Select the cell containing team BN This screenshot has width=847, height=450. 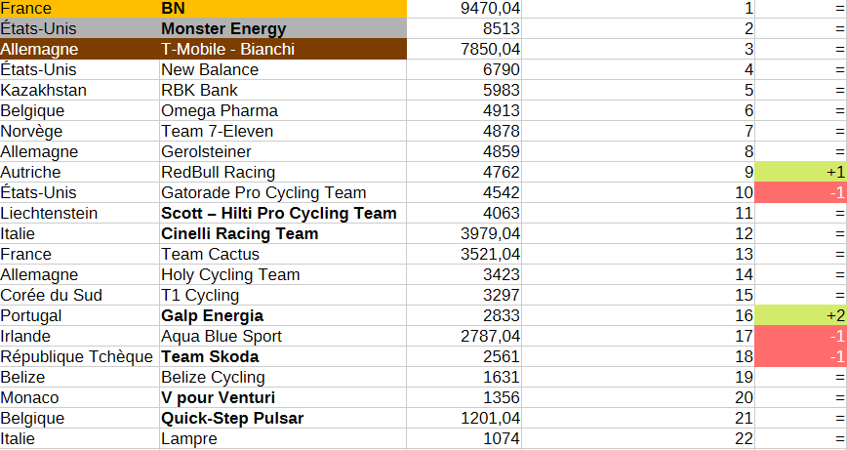click(283, 8)
